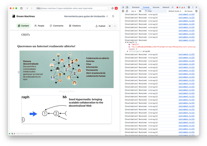207x146 pixels.
Task: Toggle the document preview eye icon
Action: [110, 26]
